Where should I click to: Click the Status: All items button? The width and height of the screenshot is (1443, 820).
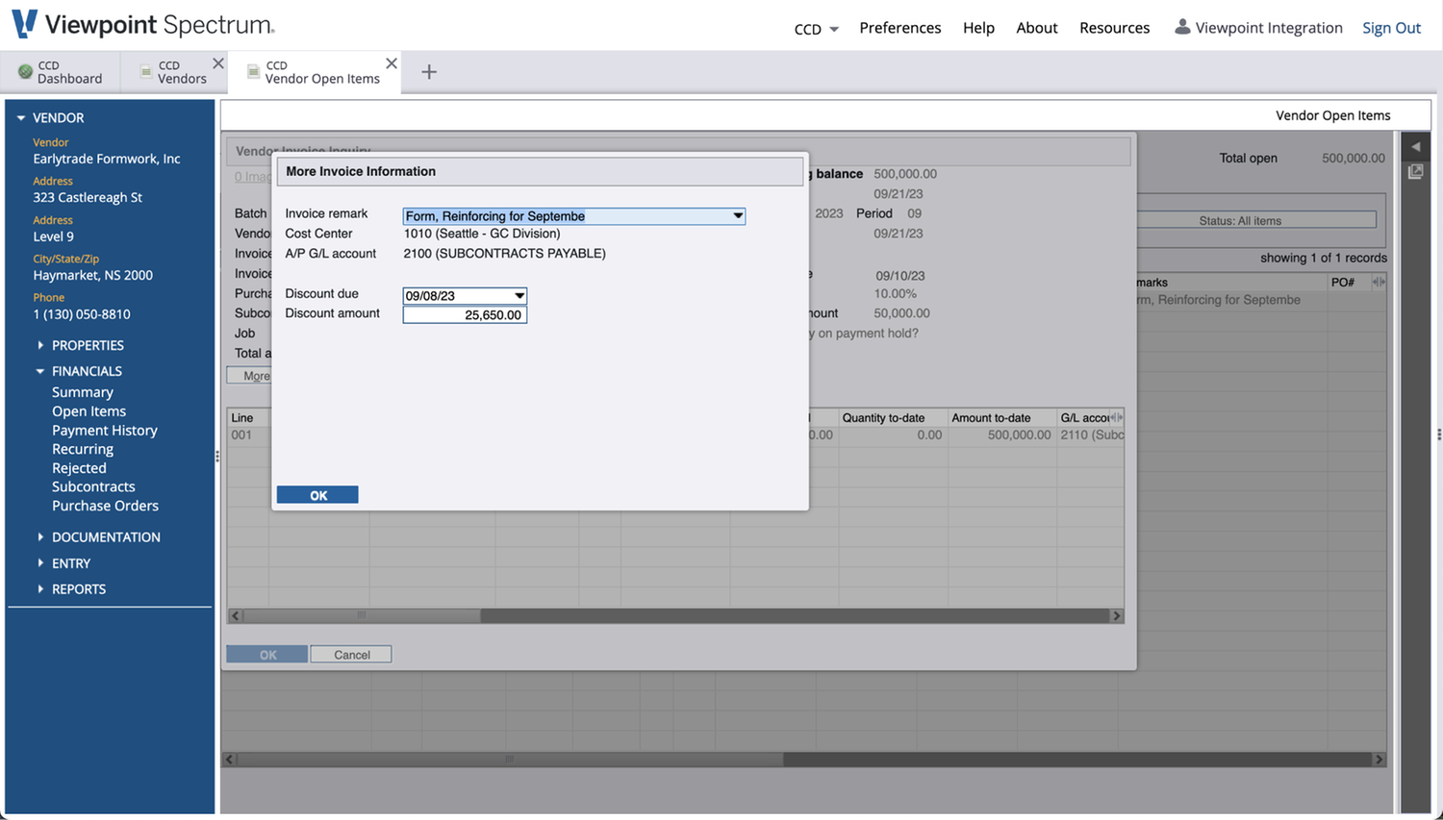click(x=1256, y=220)
